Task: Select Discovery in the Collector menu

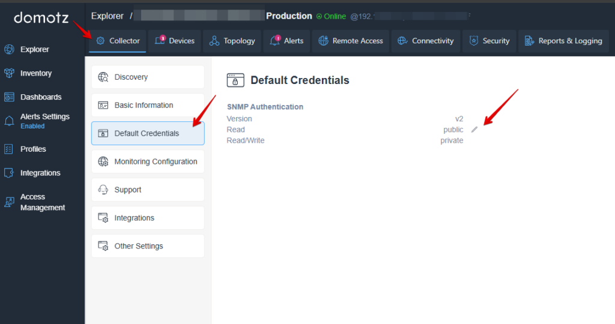Action: [x=148, y=77]
